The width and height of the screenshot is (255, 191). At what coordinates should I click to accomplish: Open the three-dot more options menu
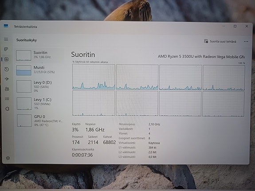point(246,42)
